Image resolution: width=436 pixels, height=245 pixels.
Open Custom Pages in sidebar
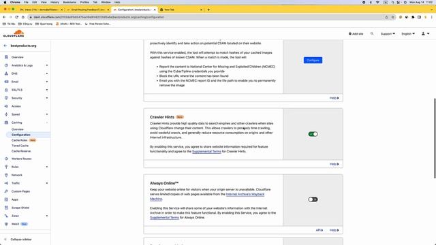20,191
